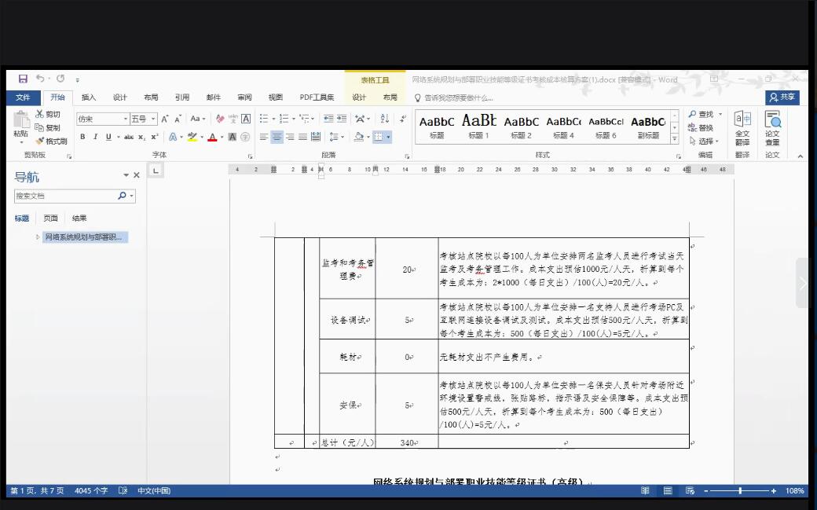Click the thesis check icon
Image resolution: width=817 pixels, height=510 pixels.
(772, 128)
